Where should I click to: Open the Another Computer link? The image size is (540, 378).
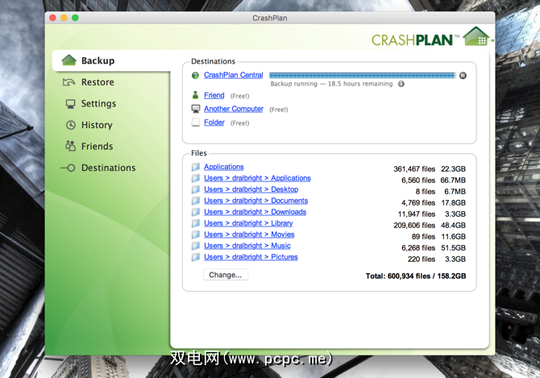tap(234, 109)
